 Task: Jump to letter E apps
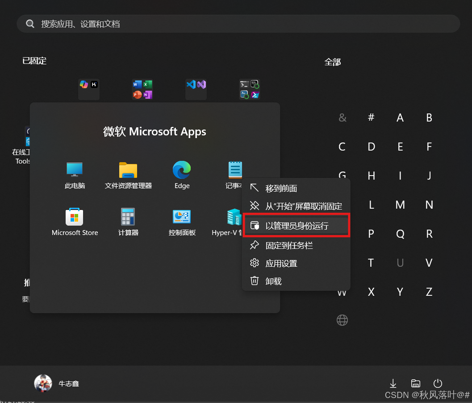pyautogui.click(x=400, y=147)
